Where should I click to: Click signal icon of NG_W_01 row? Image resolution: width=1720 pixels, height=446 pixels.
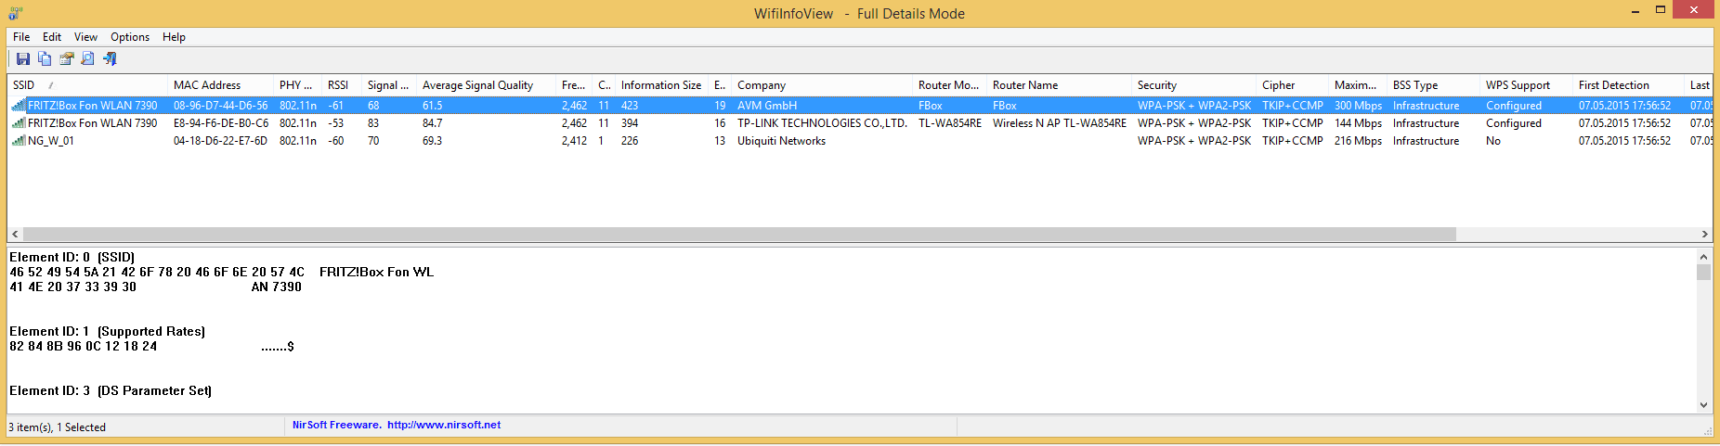19,141
